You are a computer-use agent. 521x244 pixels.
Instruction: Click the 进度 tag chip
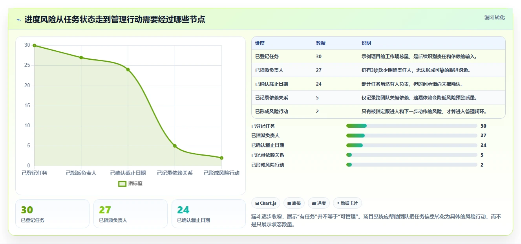[319, 203]
